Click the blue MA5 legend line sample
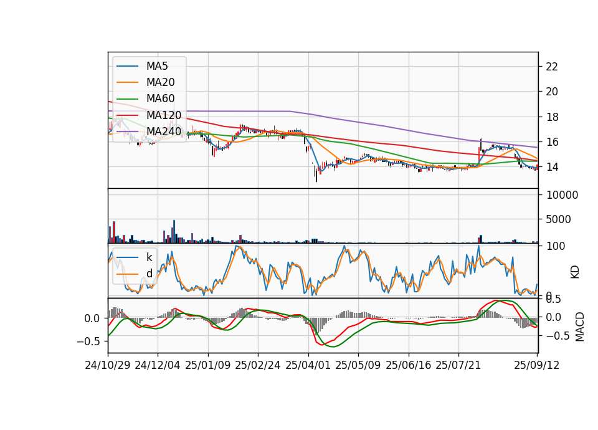 pos(127,67)
